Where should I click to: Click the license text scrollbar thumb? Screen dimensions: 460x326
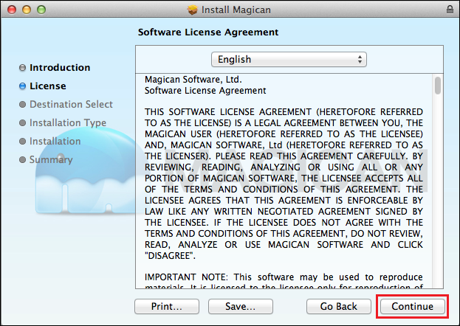tap(438, 86)
